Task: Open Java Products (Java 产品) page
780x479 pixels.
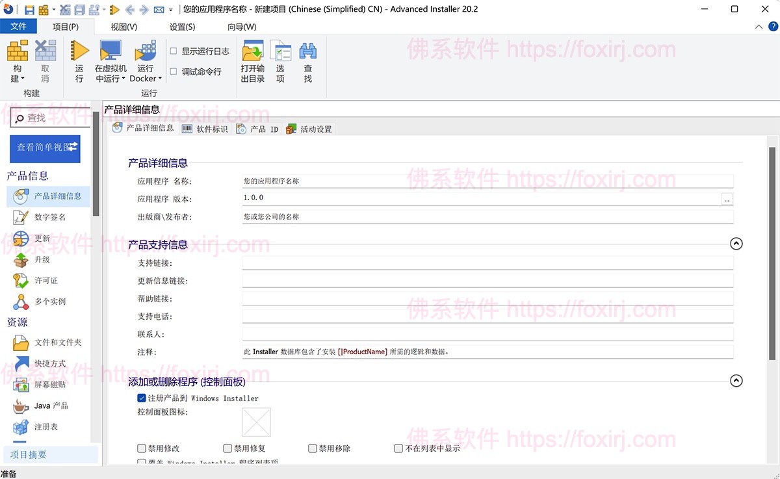Action: click(51, 406)
